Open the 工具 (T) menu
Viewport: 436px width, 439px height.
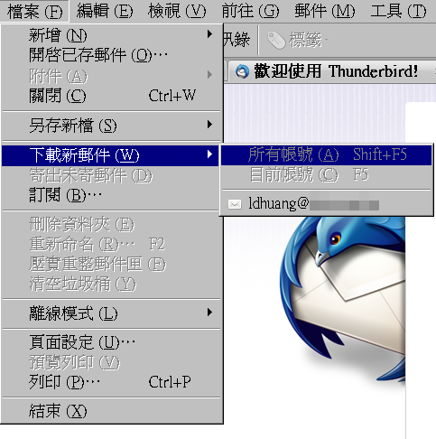click(398, 12)
